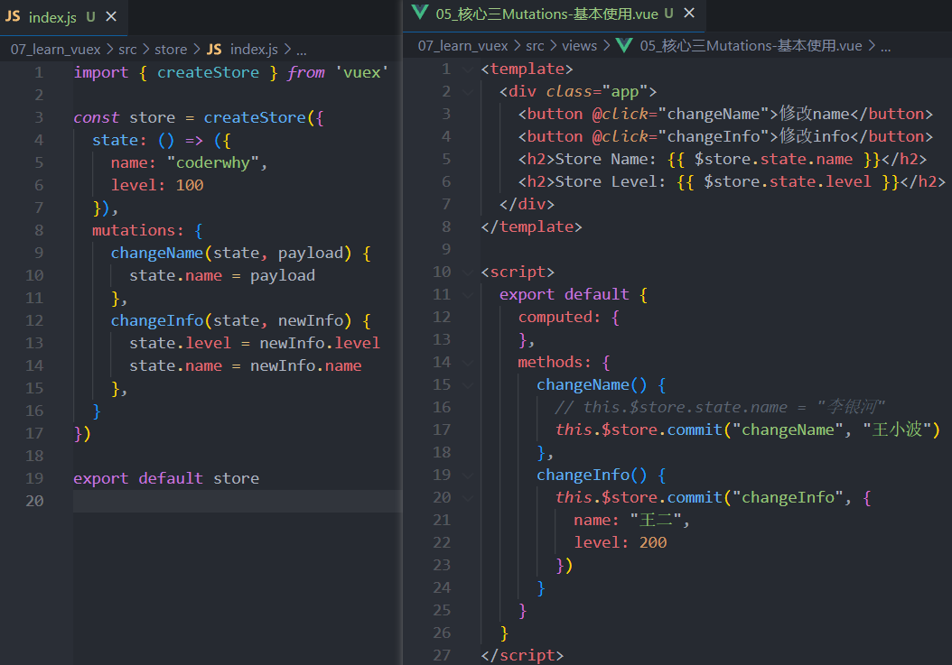The image size is (952, 665).
Task: Click the commented line with "李银河"
Action: tap(720, 407)
